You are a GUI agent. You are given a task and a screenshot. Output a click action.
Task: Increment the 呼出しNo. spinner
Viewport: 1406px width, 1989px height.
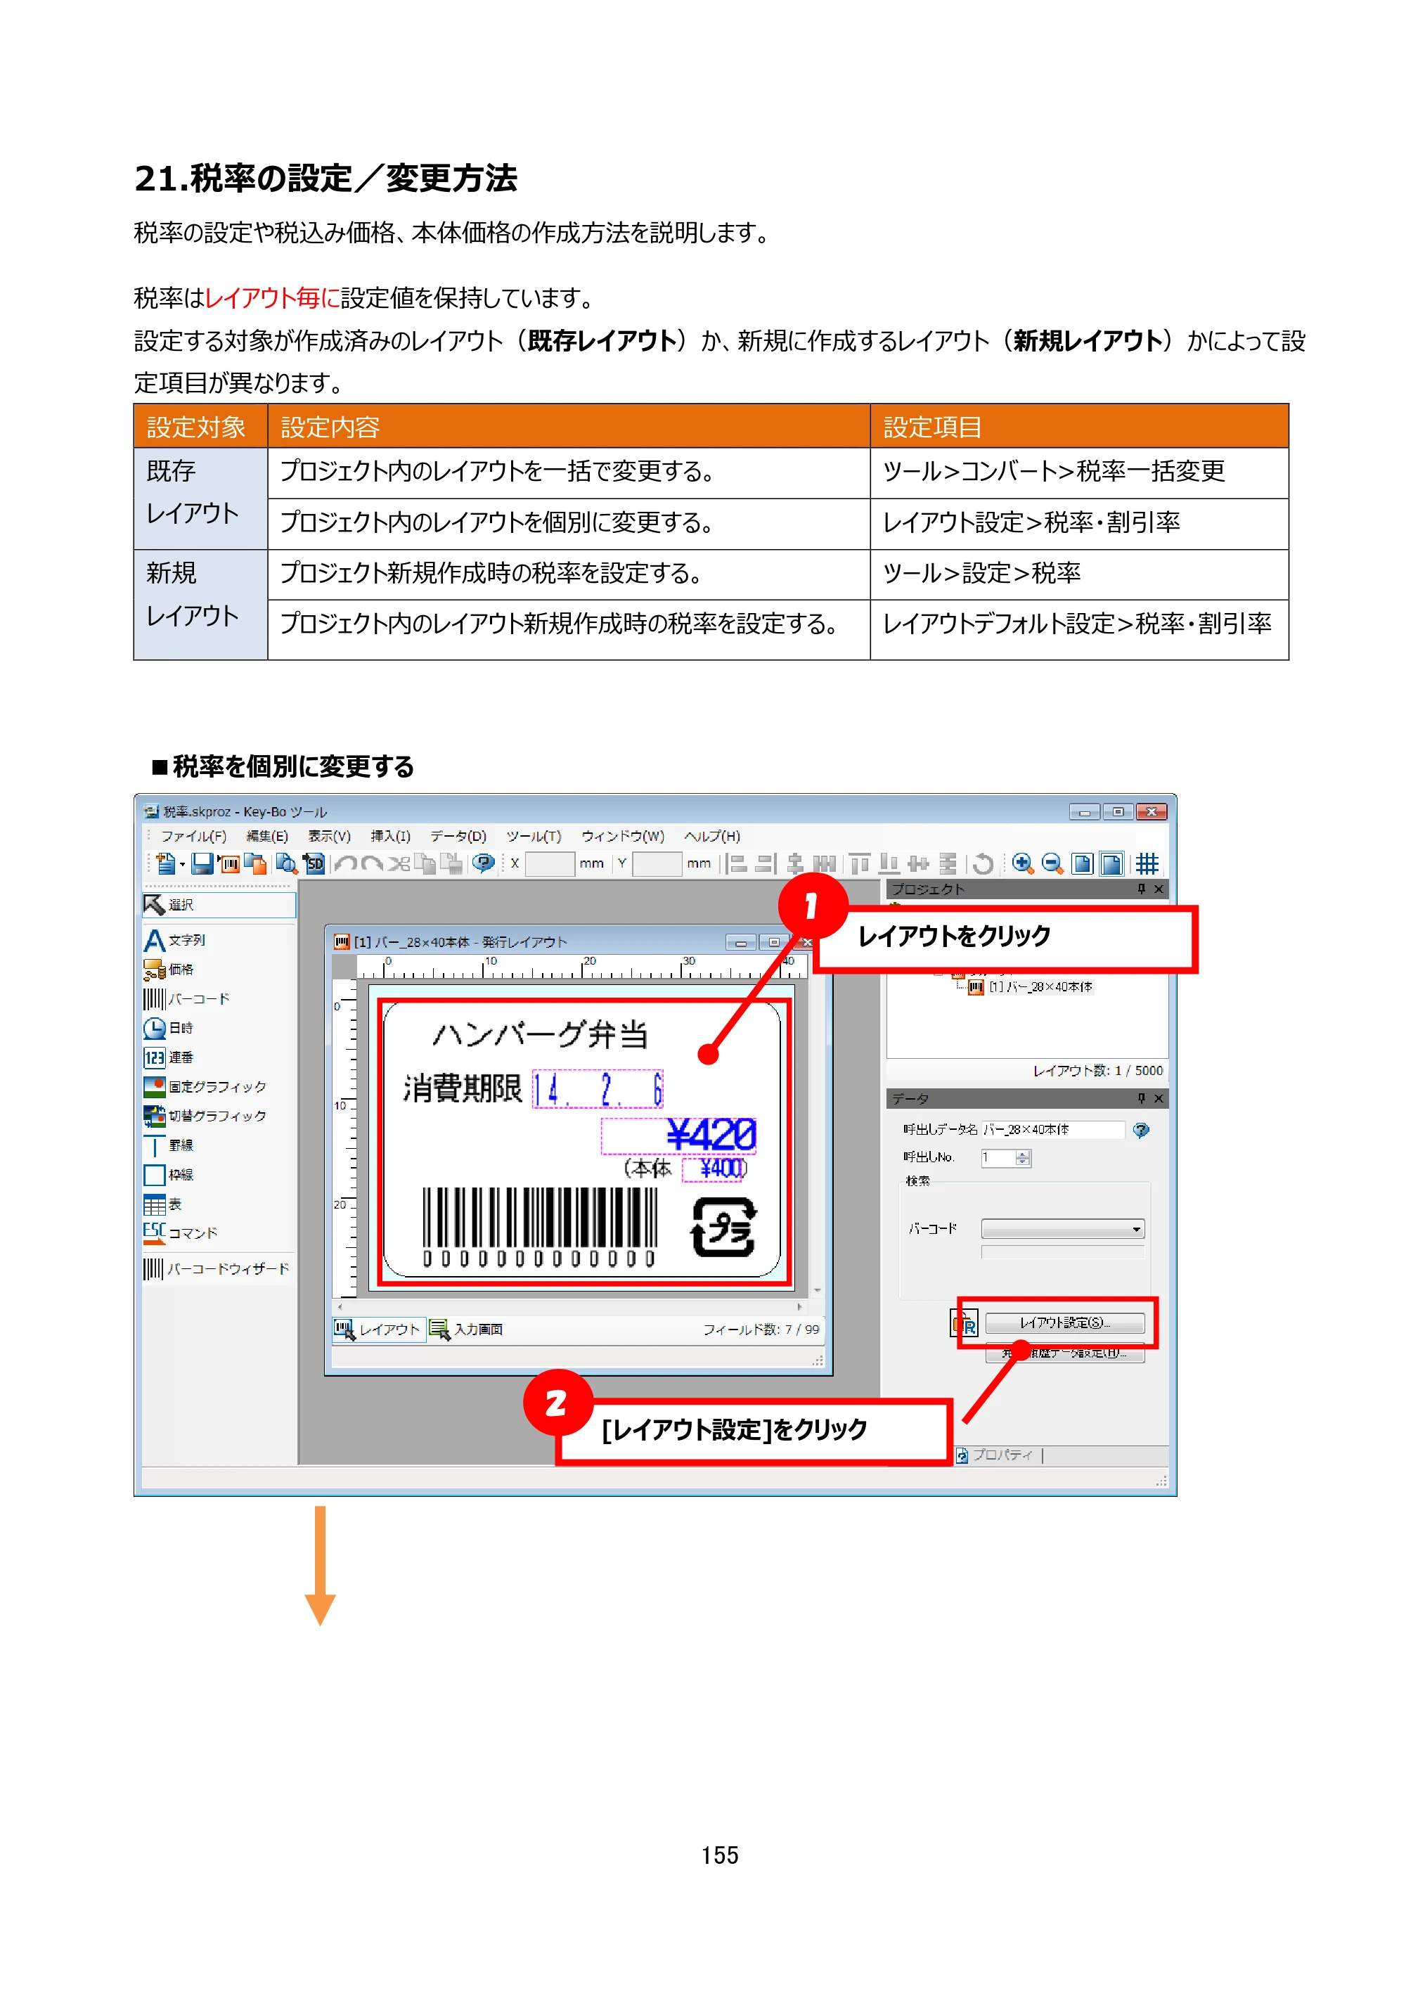pyautogui.click(x=1023, y=1154)
